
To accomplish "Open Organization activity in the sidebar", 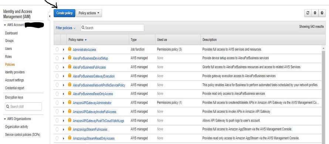I will (x=17, y=127).
